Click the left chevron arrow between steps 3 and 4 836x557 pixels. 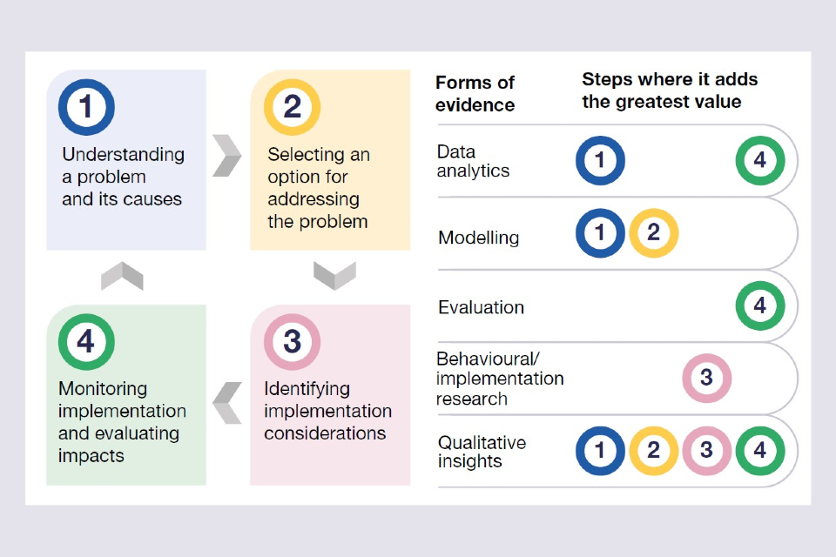[227, 402]
